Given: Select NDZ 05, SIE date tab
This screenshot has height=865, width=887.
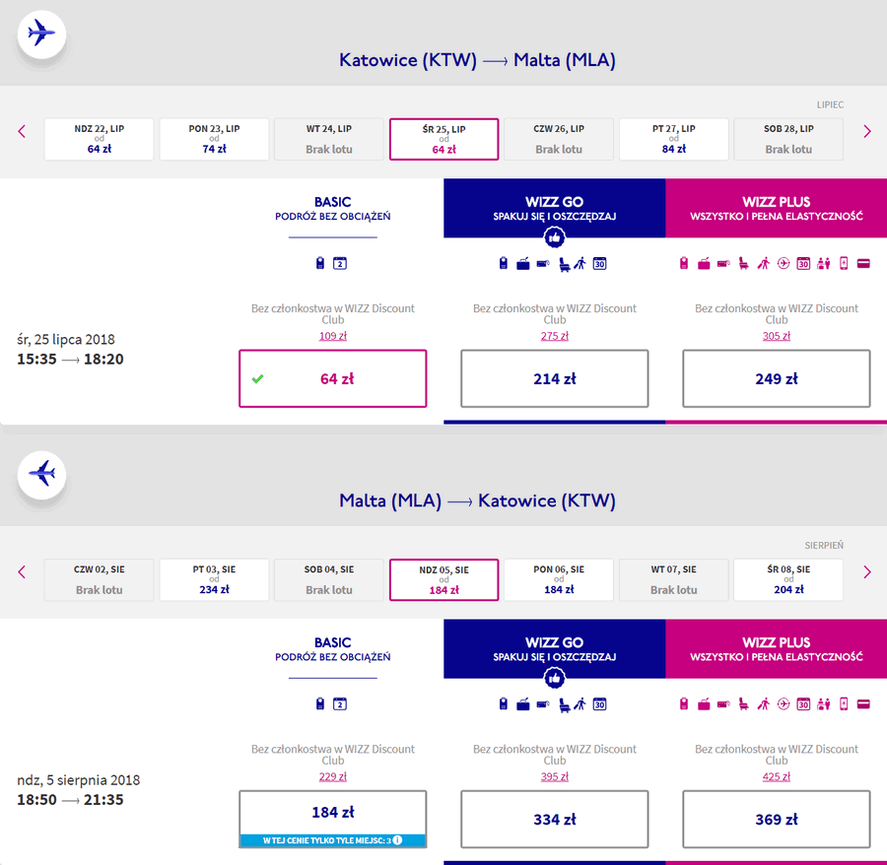Looking at the screenshot, I should (444, 579).
